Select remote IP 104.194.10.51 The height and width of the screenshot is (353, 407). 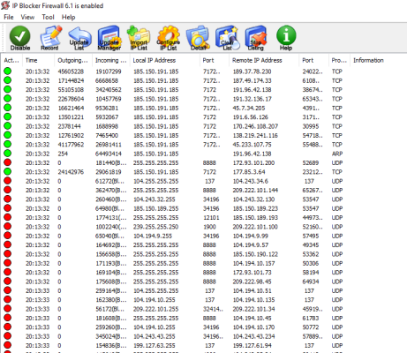click(x=252, y=290)
